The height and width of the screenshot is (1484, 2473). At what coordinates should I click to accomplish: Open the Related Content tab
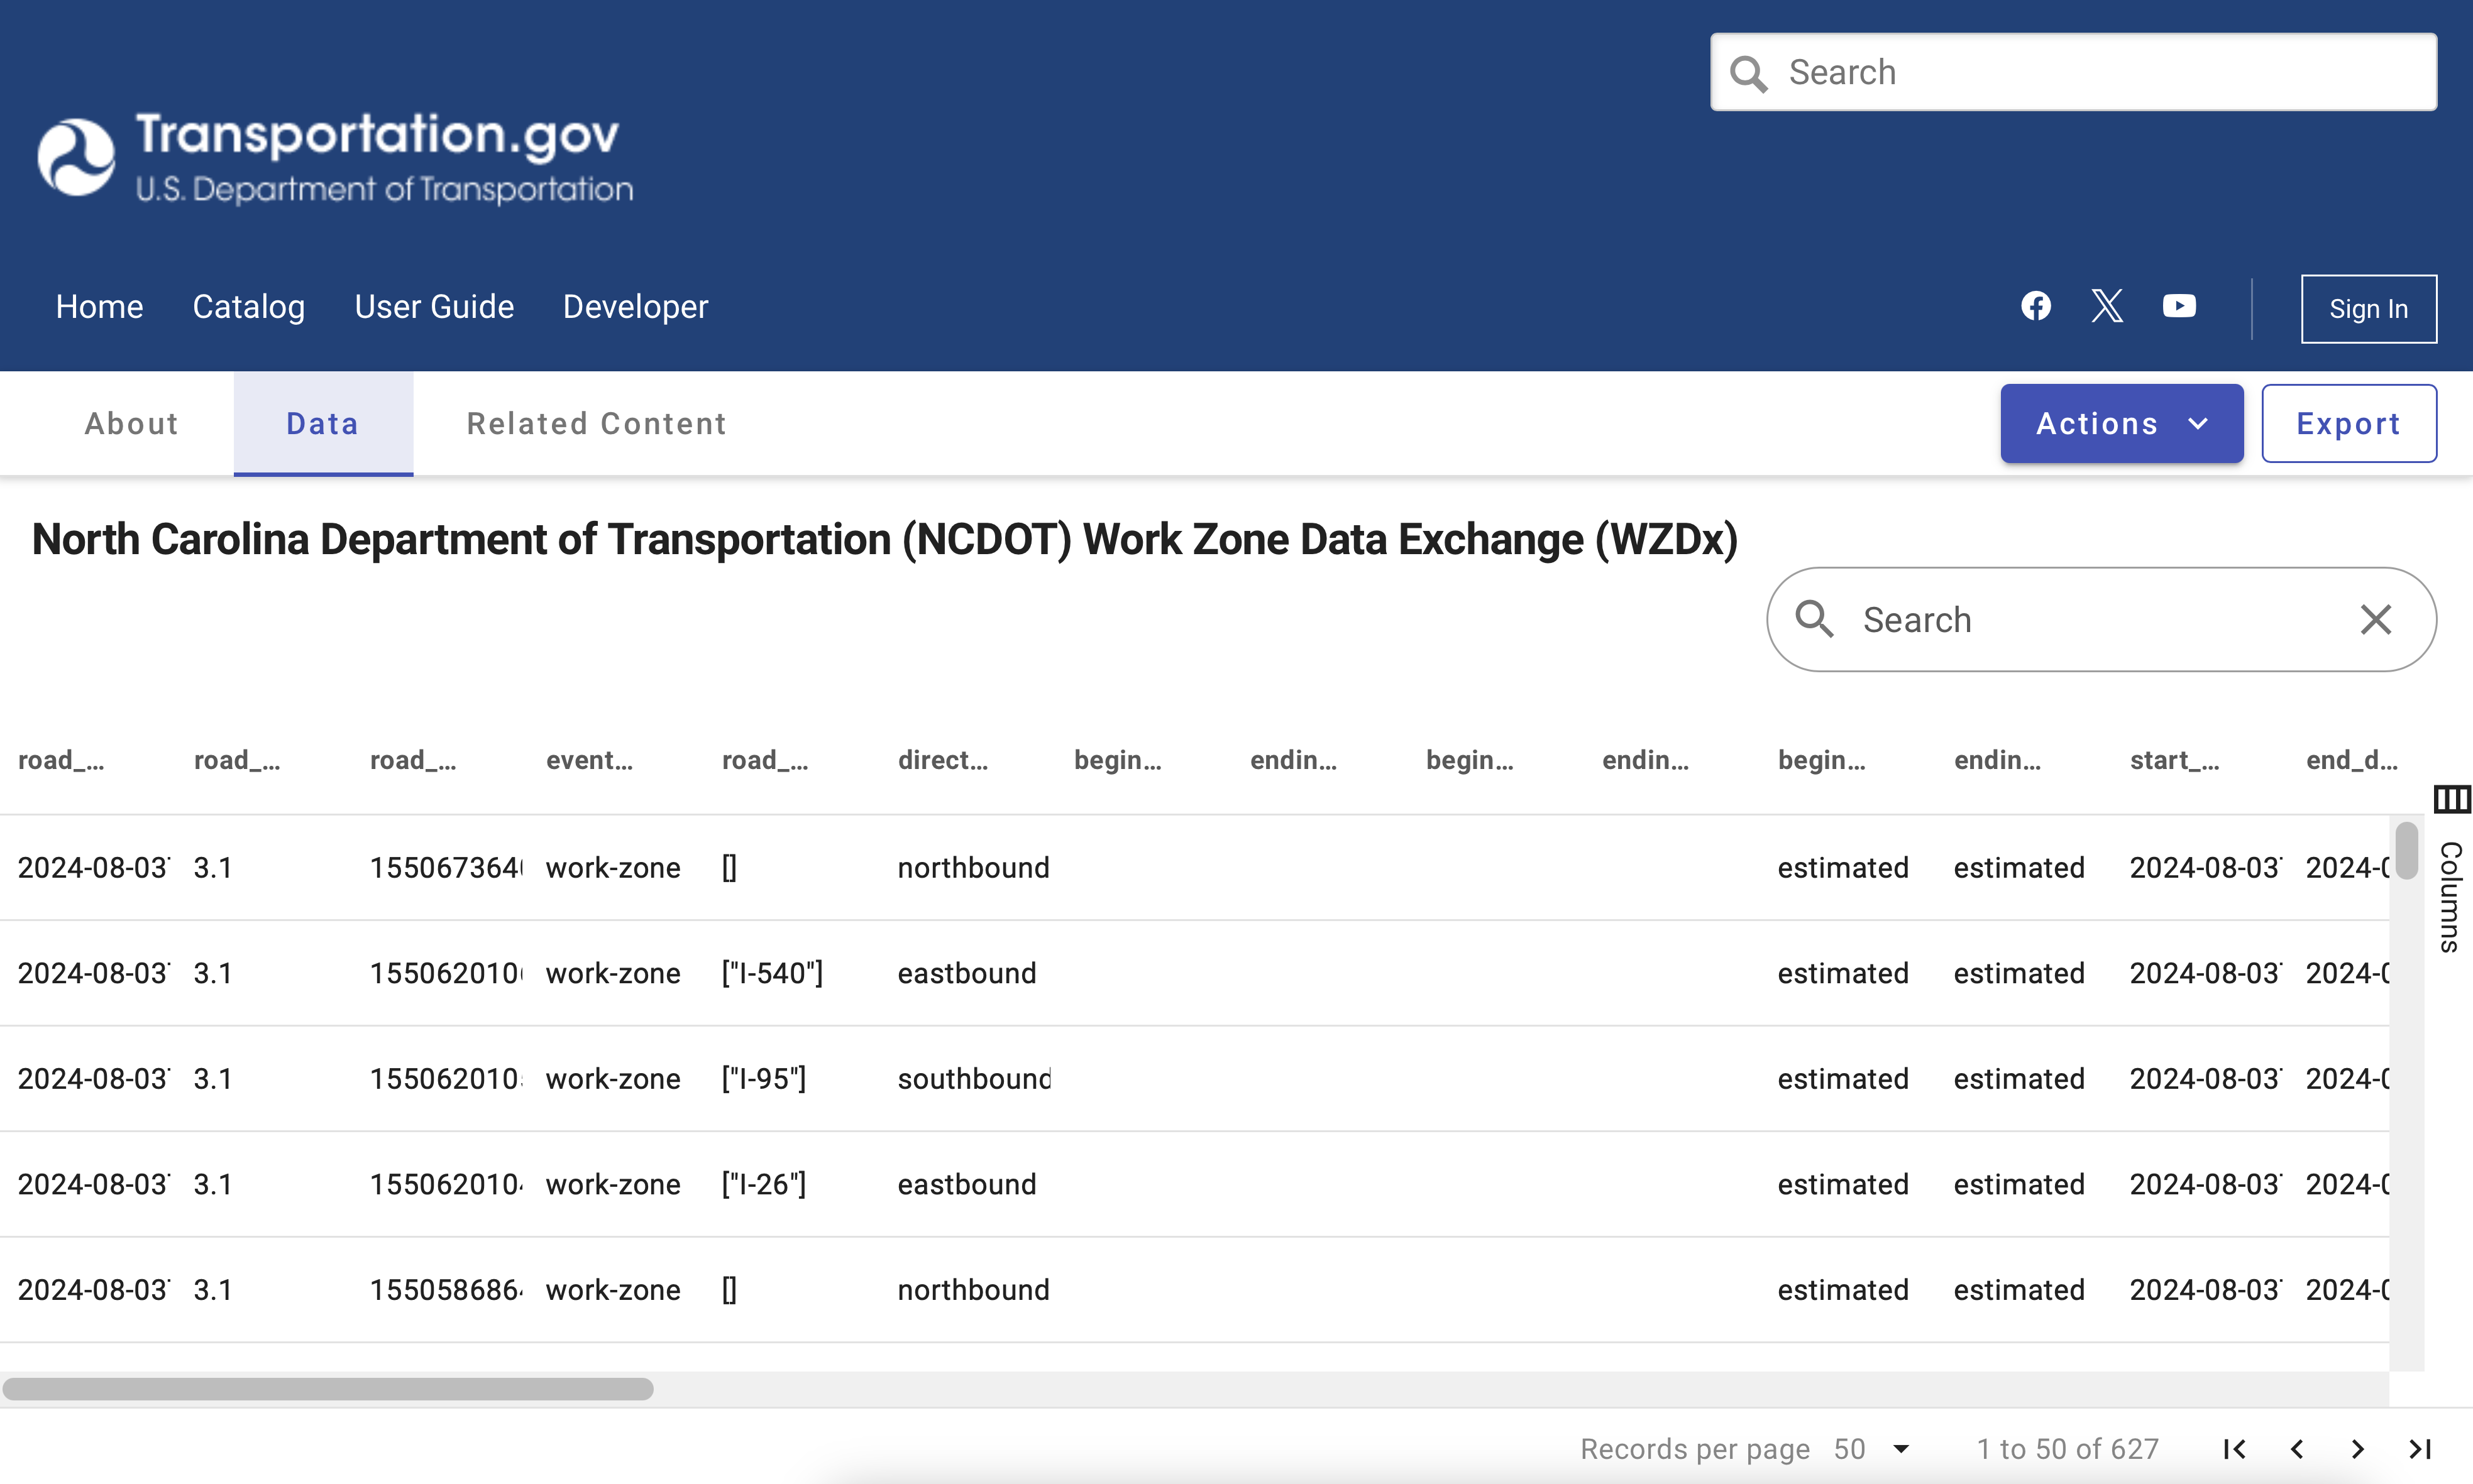[x=596, y=424]
